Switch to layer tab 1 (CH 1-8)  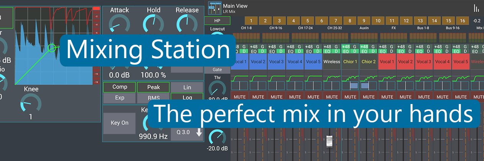click(x=252, y=21)
